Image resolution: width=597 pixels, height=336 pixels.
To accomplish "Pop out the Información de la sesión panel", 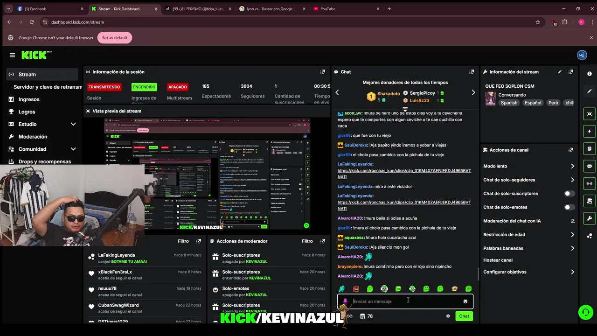I will pos(322,72).
